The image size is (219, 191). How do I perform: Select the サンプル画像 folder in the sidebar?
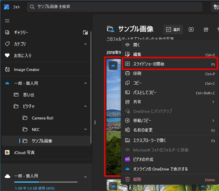tap(46, 141)
